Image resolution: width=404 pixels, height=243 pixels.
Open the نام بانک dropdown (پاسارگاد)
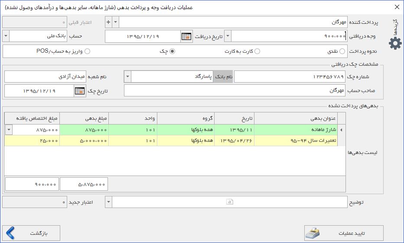127,77
